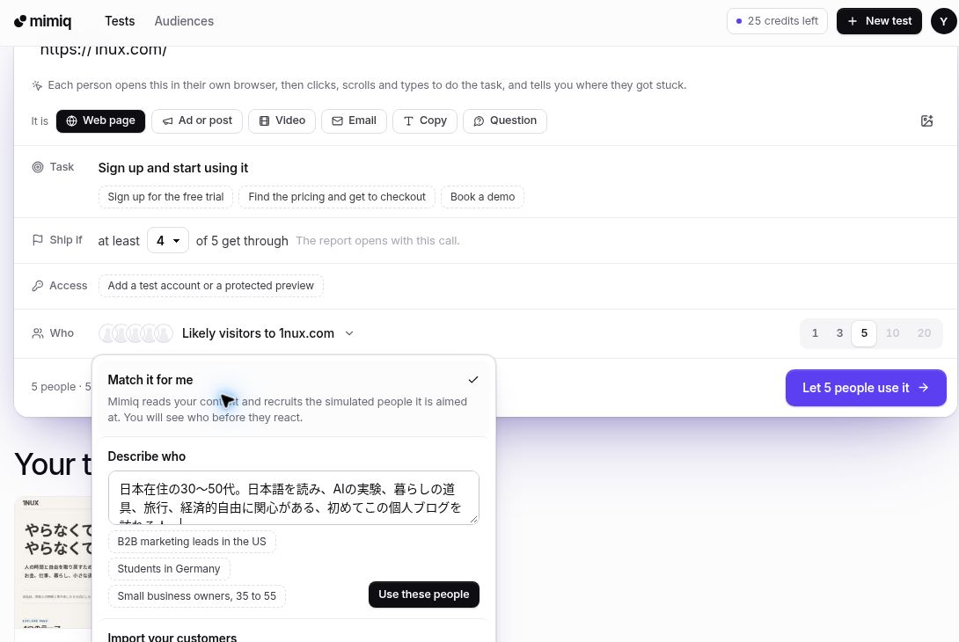Click the New test button

(x=879, y=21)
